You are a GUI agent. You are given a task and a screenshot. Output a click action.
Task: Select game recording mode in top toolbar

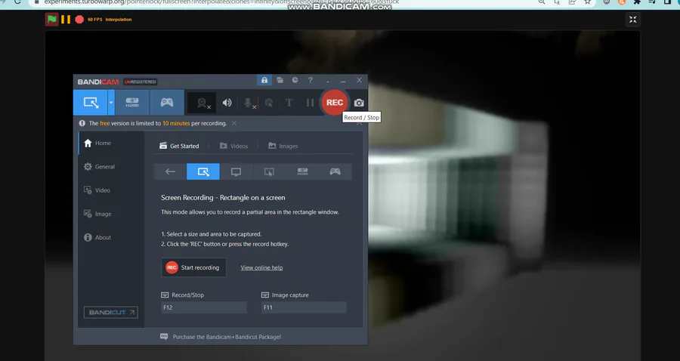pos(167,103)
